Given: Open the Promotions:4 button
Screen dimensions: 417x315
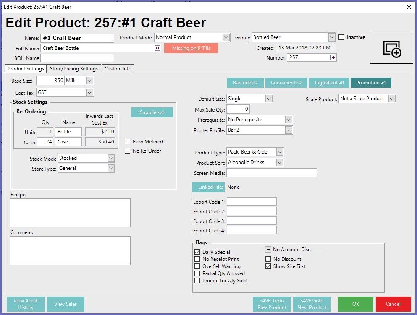Looking at the screenshot, I should pos(371,83).
